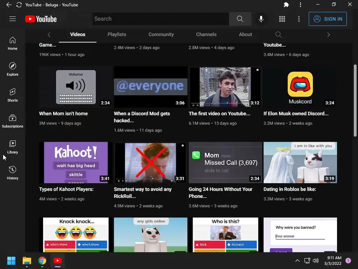Click '6.1M views • 13 days ago' text
The height and width of the screenshot is (269, 358).
tap(213, 123)
